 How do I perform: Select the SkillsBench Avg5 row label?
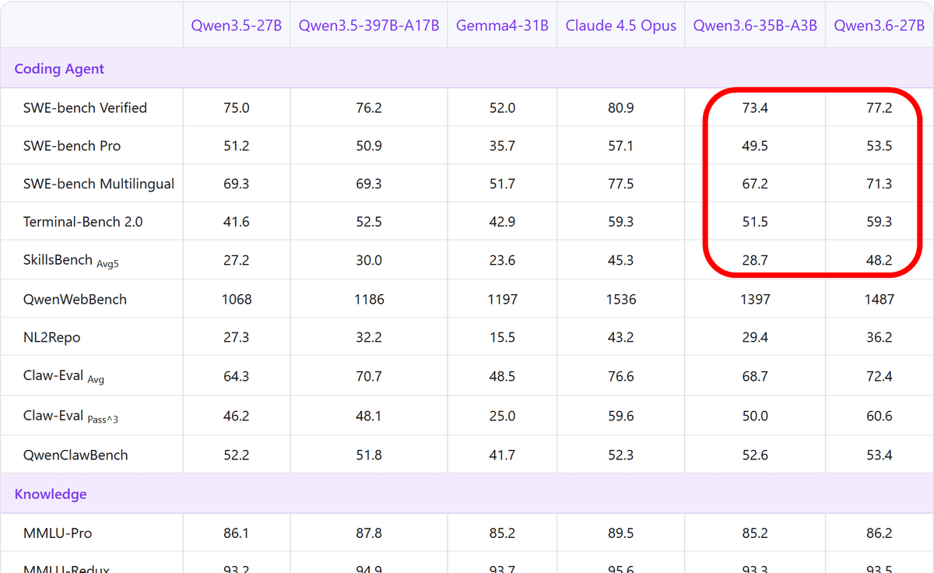click(x=71, y=261)
